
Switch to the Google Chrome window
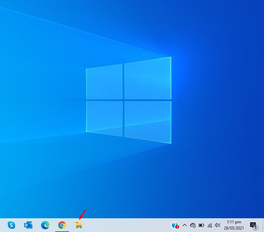62,225
